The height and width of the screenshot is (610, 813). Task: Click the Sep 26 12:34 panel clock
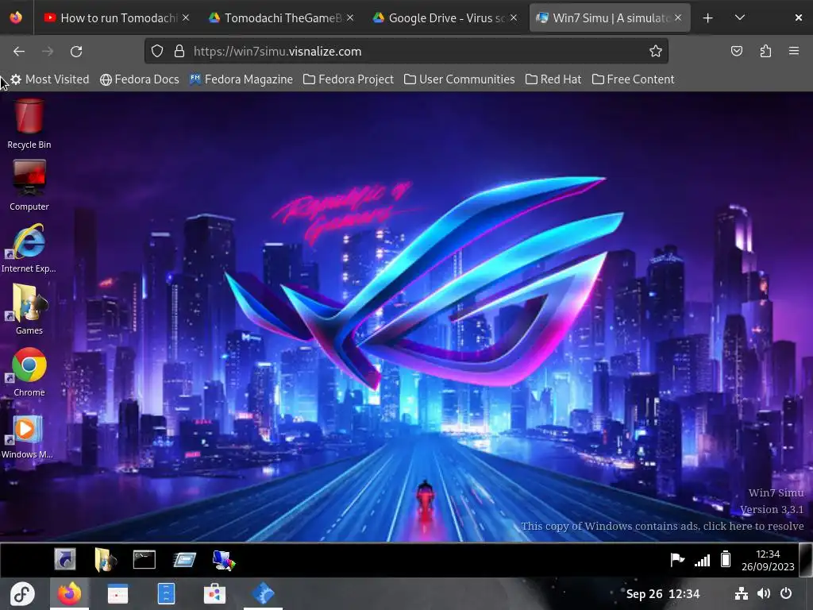point(663,594)
